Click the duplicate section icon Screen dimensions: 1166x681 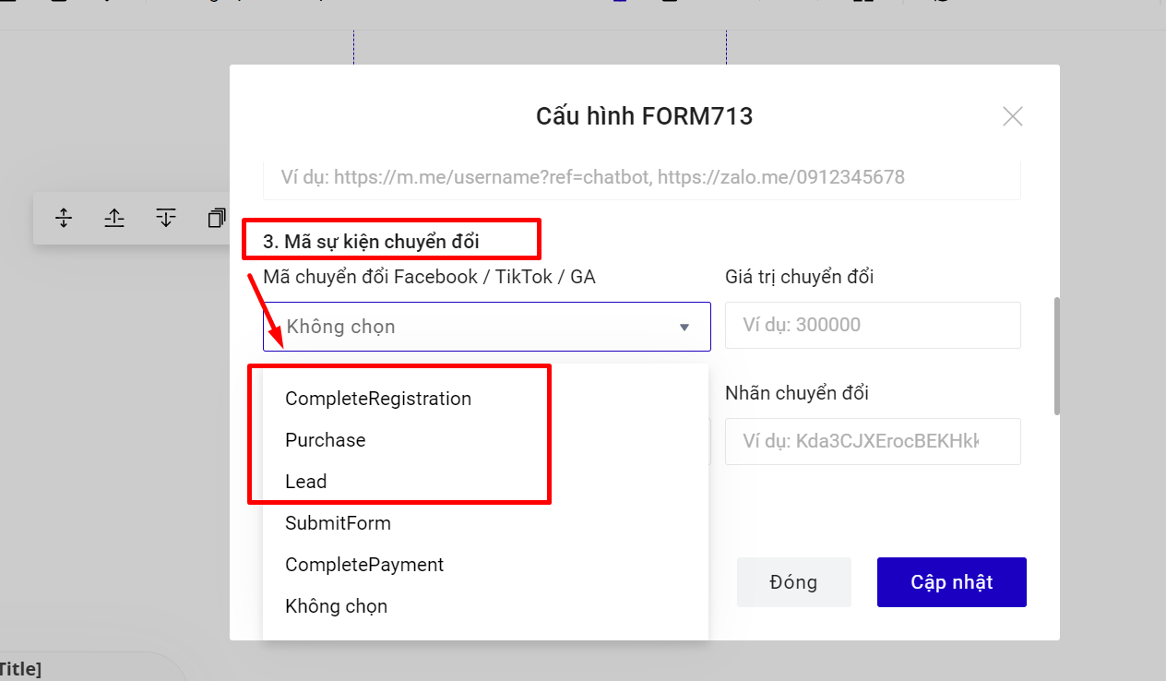(217, 219)
